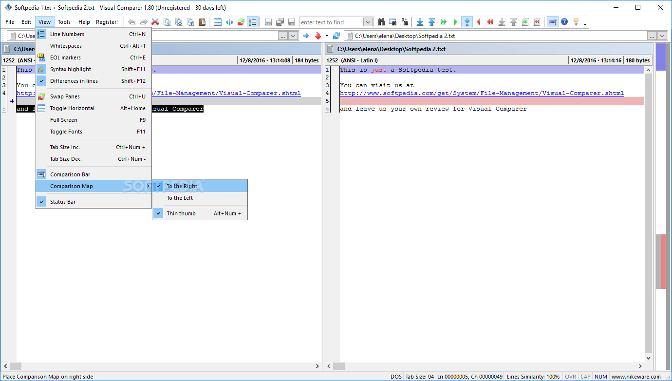Image resolution: width=672 pixels, height=381 pixels.
Task: Click the blue up arrow to top icon
Action: [431, 22]
